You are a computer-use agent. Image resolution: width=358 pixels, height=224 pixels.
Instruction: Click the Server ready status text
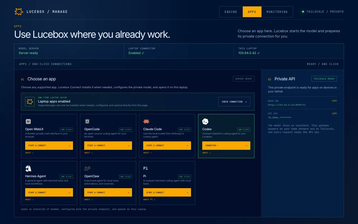tap(28, 53)
